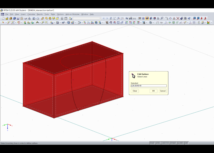Click the RFEM application menu icon
The width and height of the screenshot is (214, 153).
[x=3, y=14]
